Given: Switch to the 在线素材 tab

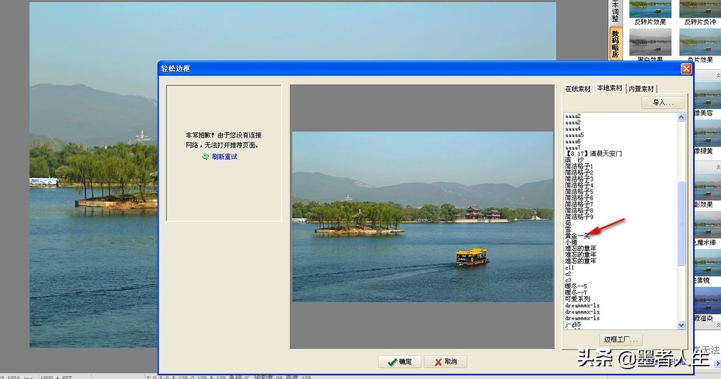Looking at the screenshot, I should pyautogui.click(x=578, y=89).
